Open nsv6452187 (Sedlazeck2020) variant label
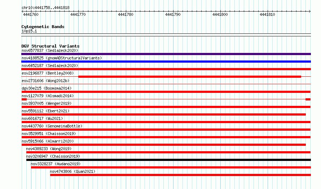The height and width of the screenshot is (189, 321). click(50, 66)
